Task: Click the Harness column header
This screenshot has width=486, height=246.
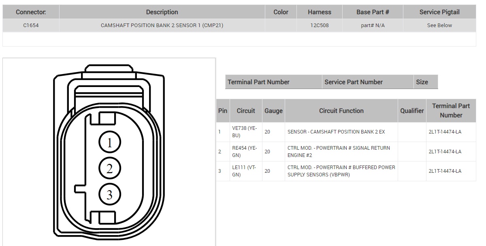Action: (320, 12)
